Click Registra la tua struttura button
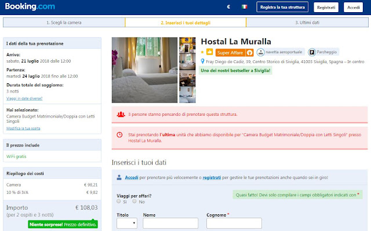 coord(282,7)
